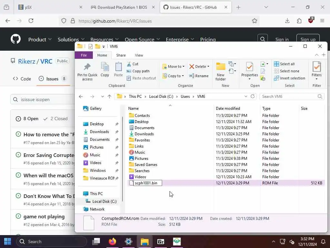Screen dimensions: 330x248
Task: Click Select none
Action: coord(286,71)
